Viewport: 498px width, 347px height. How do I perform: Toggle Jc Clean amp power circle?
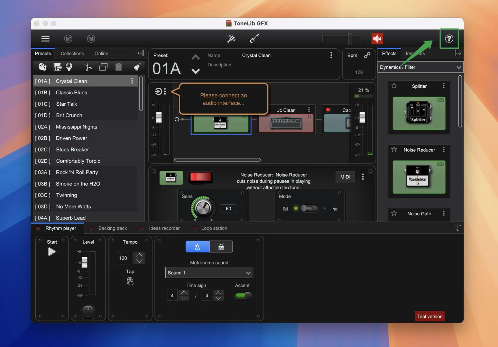pyautogui.click(x=310, y=117)
